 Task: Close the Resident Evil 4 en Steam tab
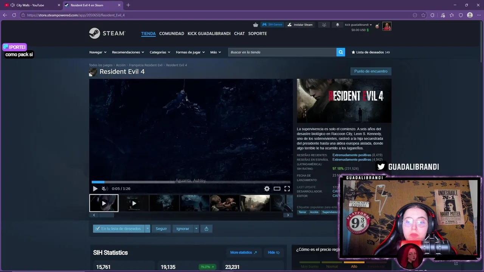[x=119, y=5]
